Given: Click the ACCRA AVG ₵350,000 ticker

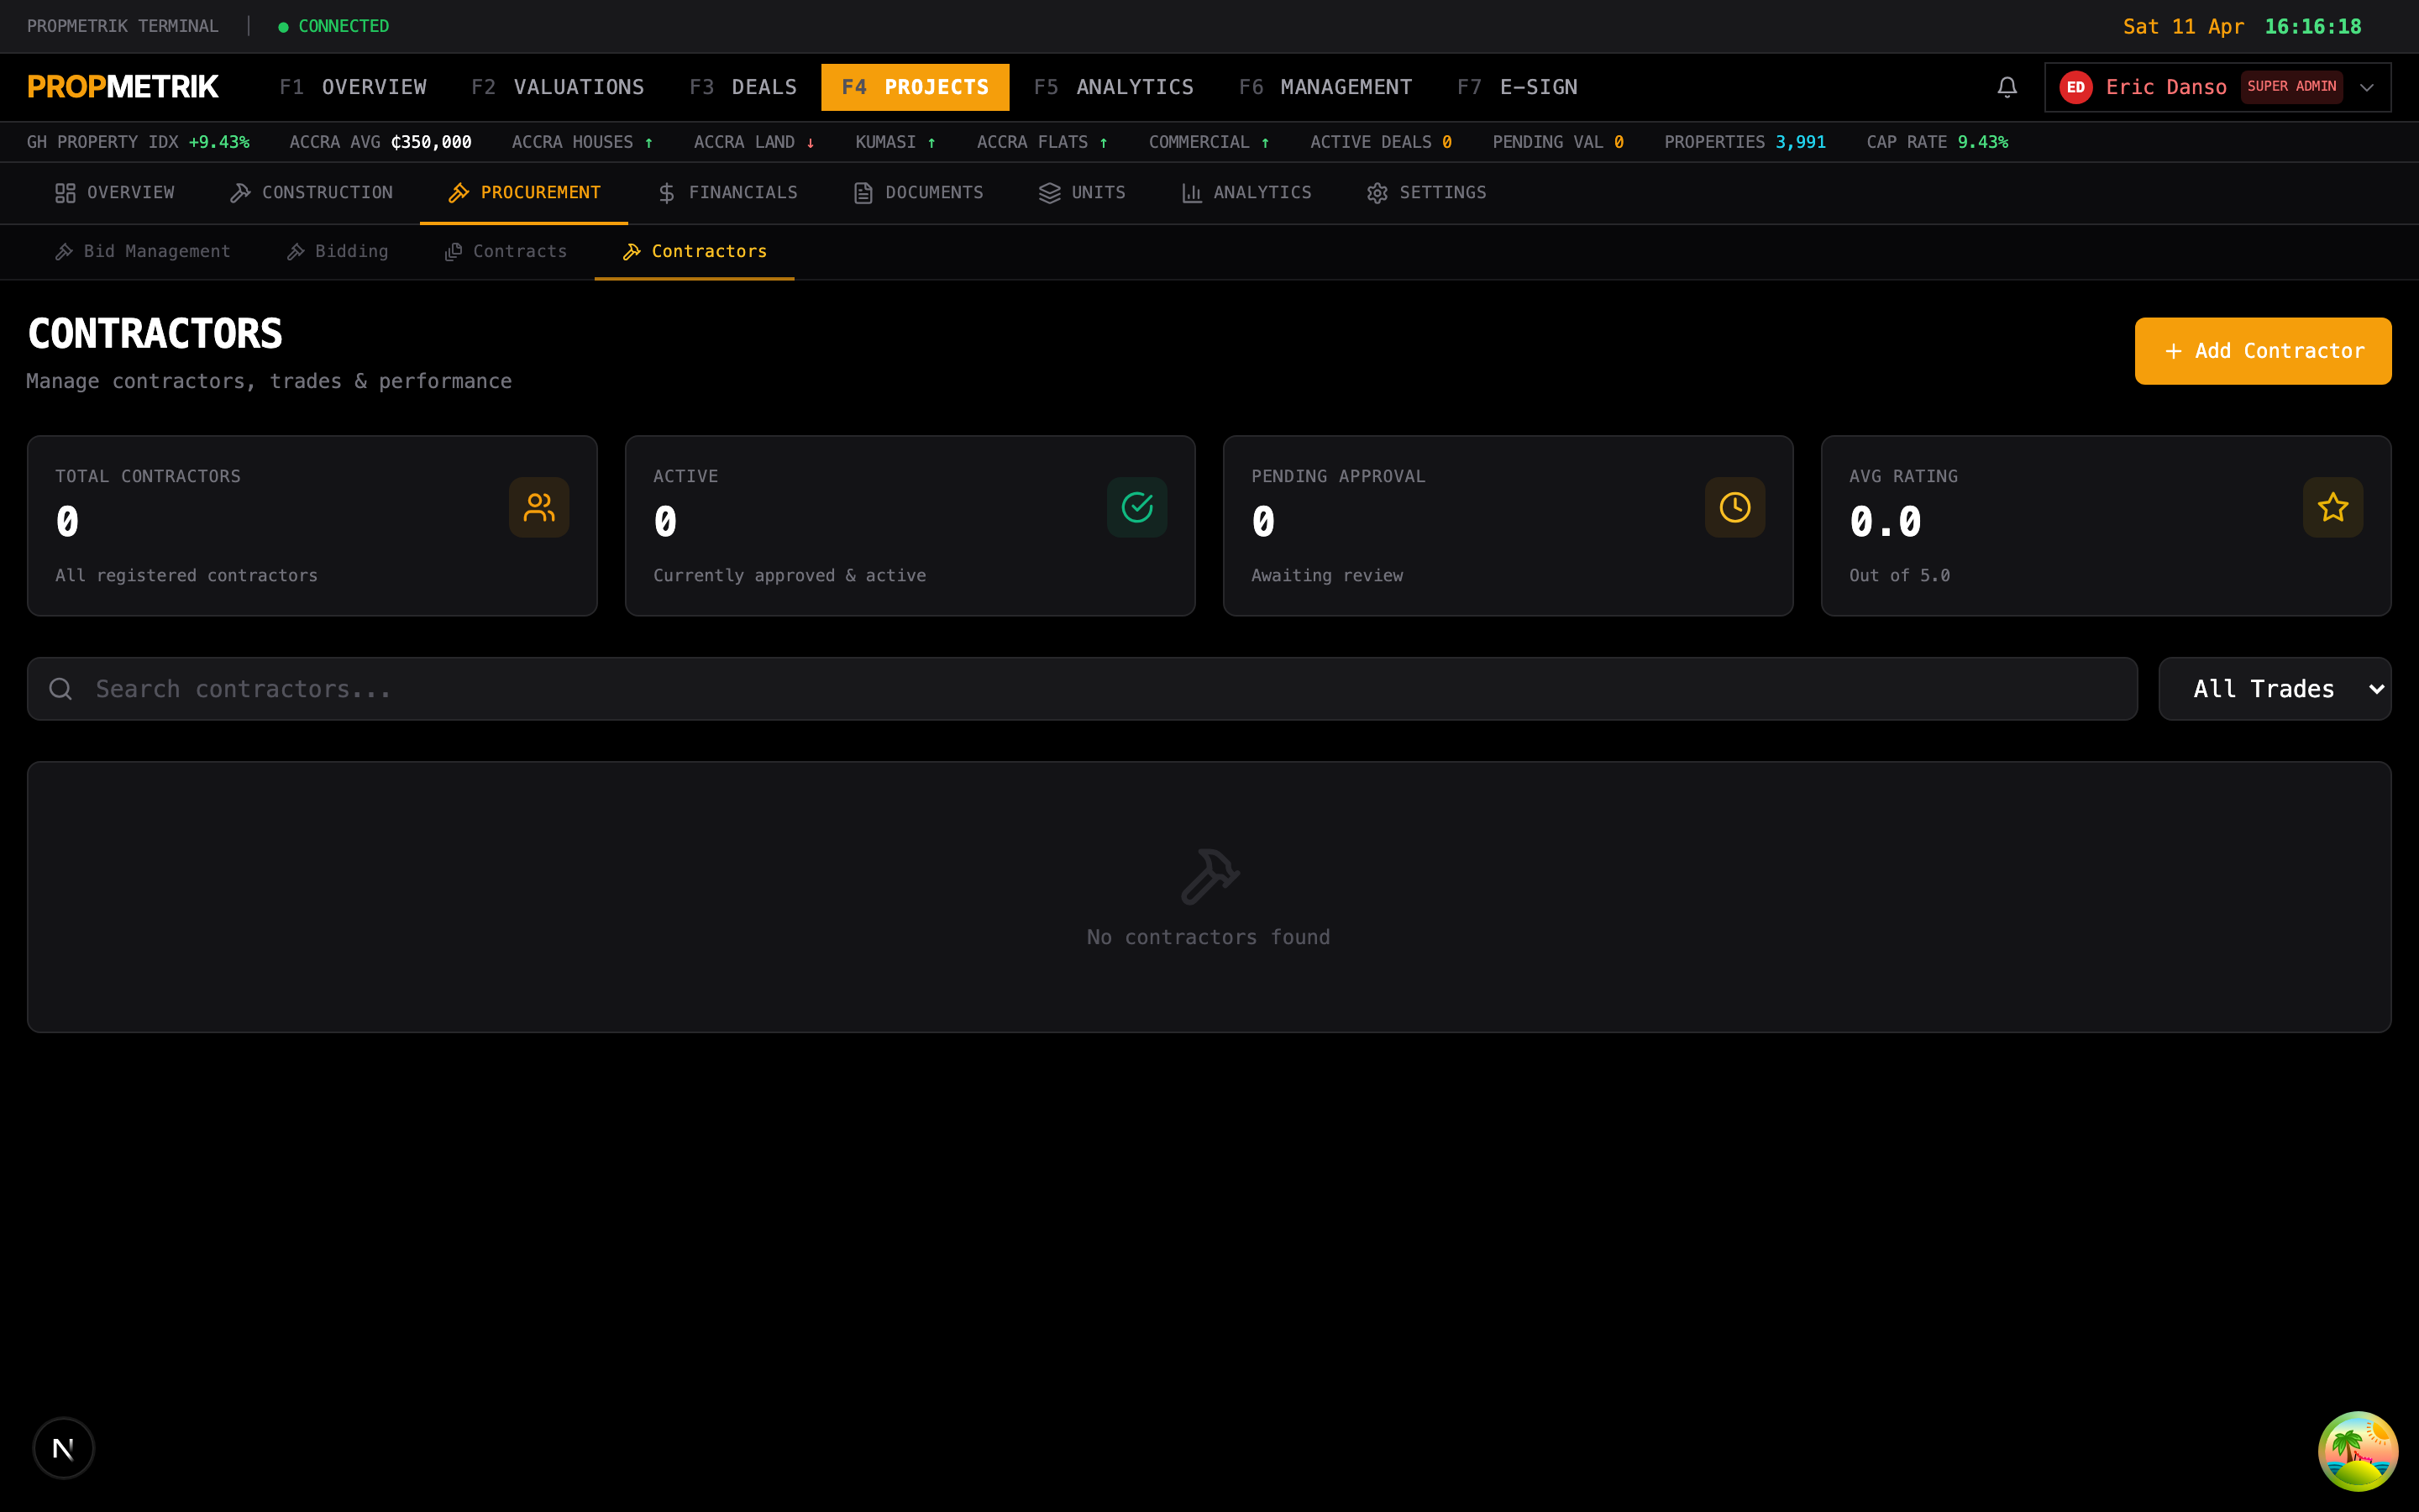Looking at the screenshot, I should tap(380, 142).
